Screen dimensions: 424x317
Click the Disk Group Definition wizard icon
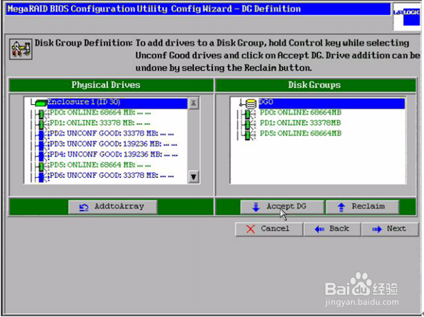(x=21, y=49)
